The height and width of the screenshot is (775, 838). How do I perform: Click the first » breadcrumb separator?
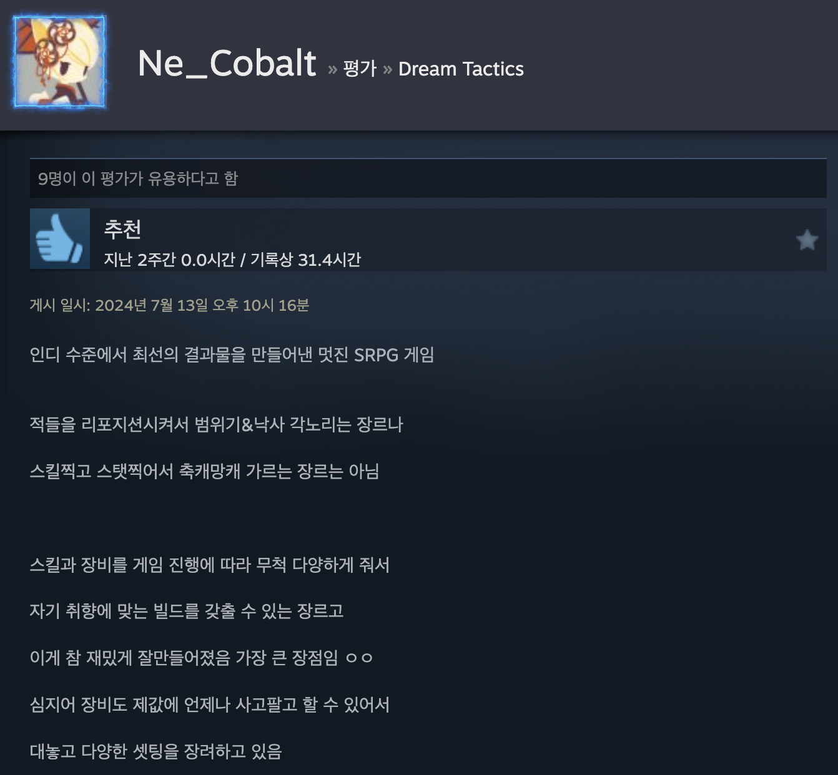pos(332,69)
